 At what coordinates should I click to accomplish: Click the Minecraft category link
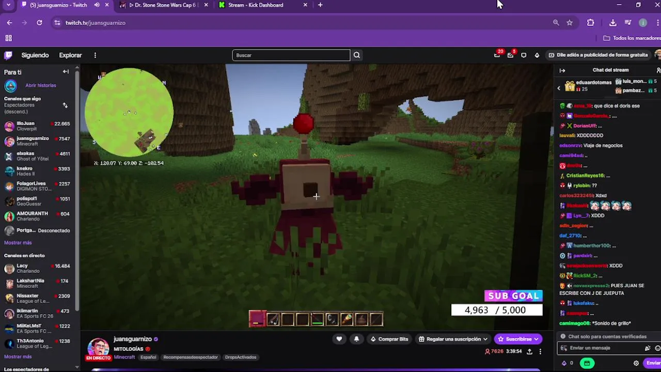(124, 358)
